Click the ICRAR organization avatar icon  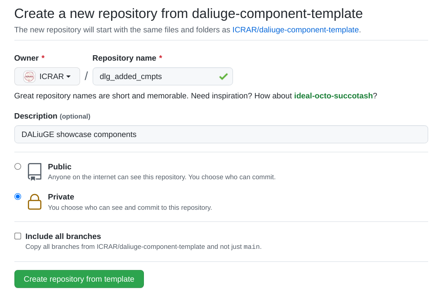coord(29,76)
